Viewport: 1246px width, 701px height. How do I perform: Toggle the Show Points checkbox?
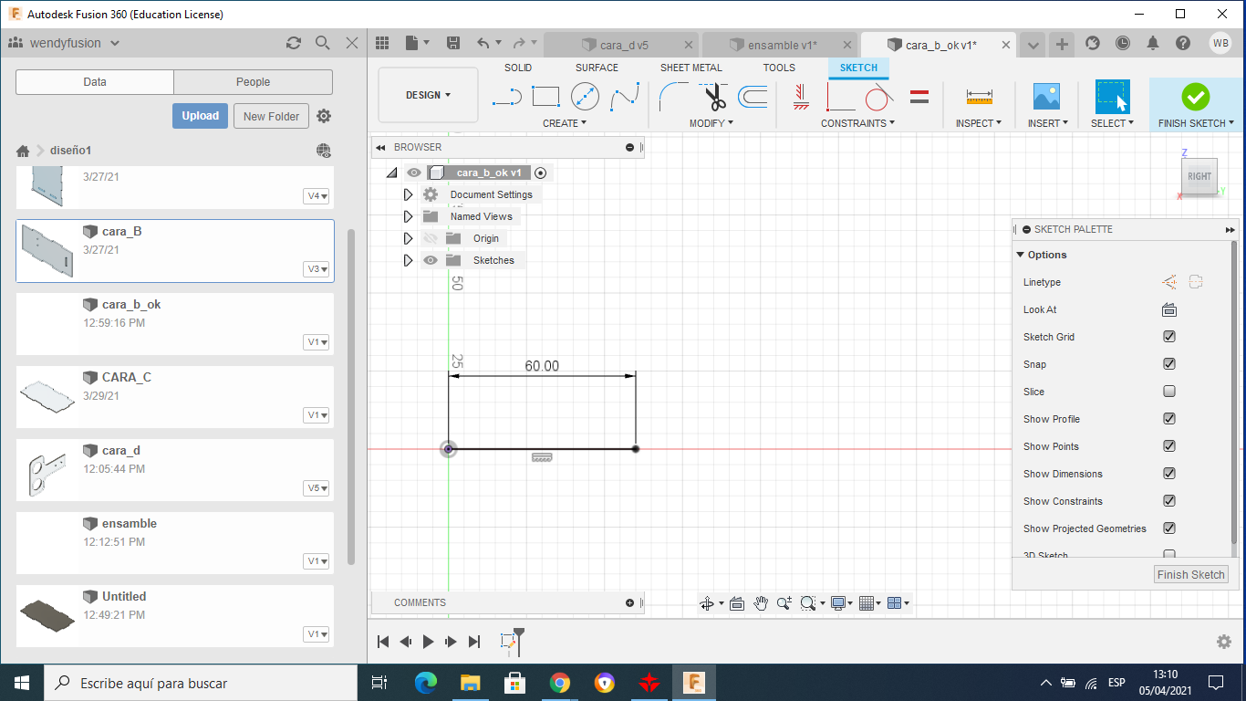tap(1169, 446)
